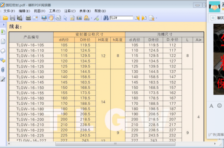The height and width of the screenshot is (148, 224).
Task: Open the 工具(T) menu
Action: click(55, 11)
